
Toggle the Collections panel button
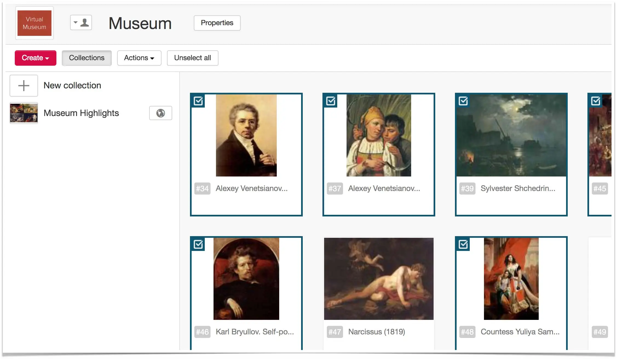pyautogui.click(x=87, y=58)
